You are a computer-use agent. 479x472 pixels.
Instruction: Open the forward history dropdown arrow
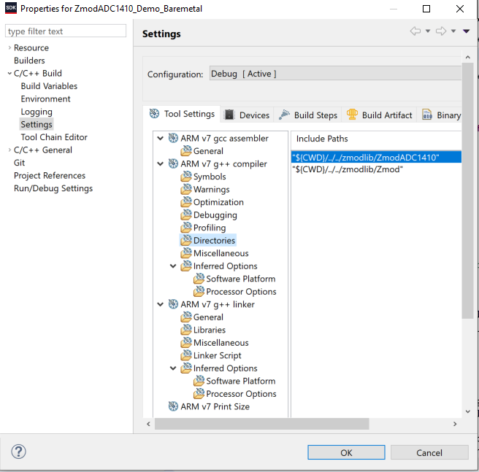click(453, 31)
